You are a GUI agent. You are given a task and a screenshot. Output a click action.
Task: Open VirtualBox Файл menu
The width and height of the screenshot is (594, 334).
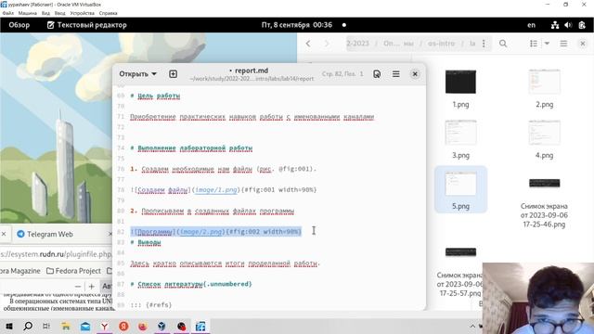coord(7,13)
